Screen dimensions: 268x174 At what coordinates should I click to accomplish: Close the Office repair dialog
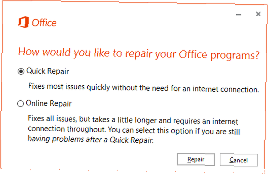(258, 14)
